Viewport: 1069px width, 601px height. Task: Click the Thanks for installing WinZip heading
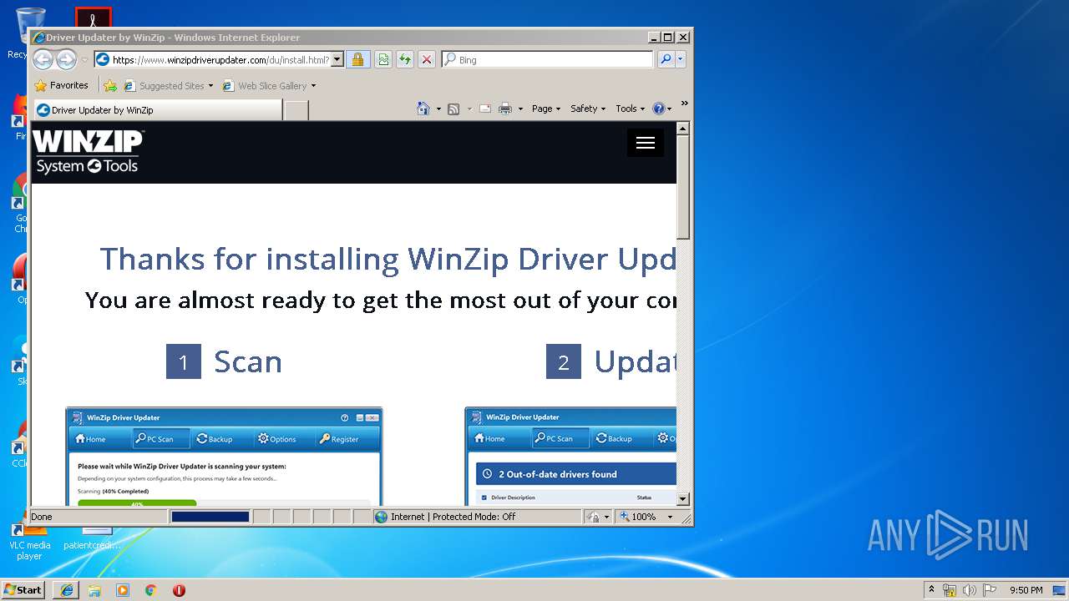[388, 259]
